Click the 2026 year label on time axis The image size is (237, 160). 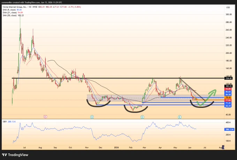click(116, 147)
